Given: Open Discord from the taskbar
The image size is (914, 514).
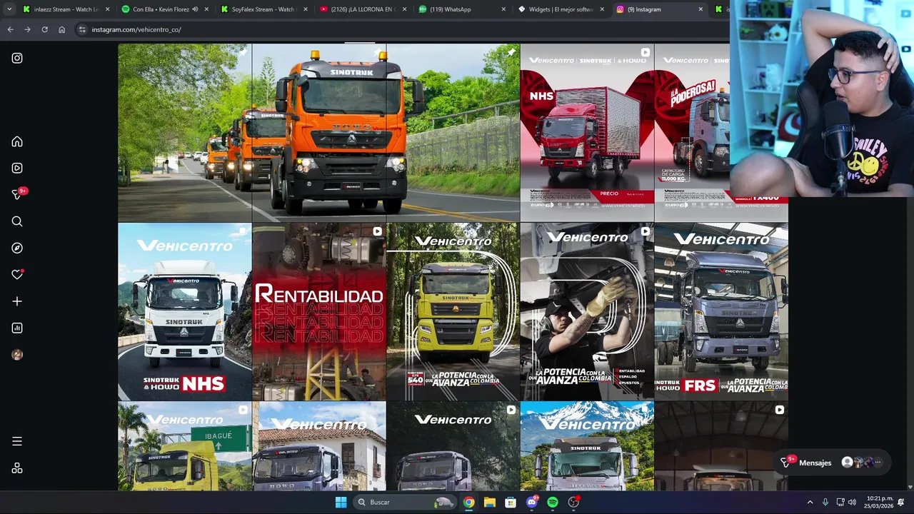Looking at the screenshot, I should [x=532, y=502].
